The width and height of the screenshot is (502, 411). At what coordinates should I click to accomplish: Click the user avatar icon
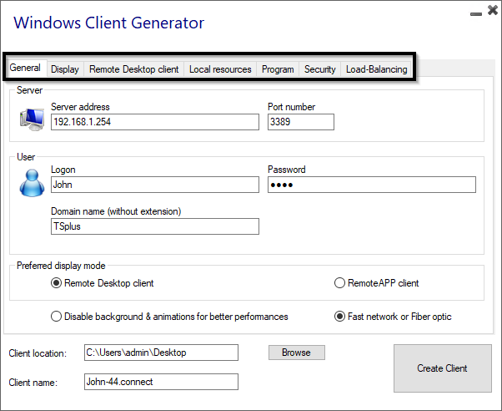(x=32, y=182)
